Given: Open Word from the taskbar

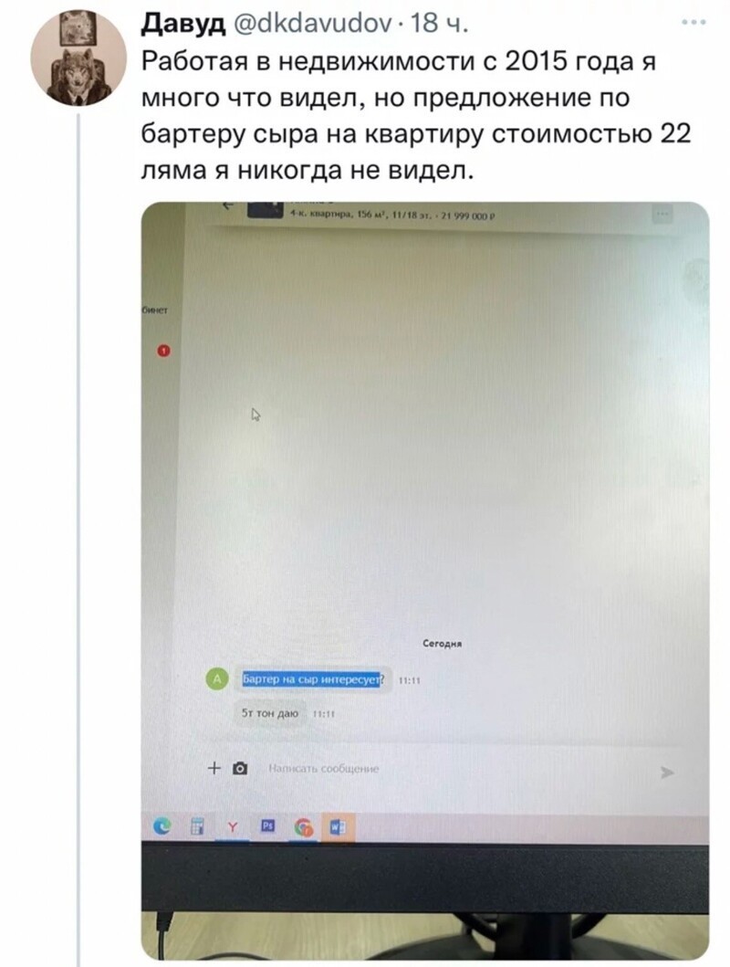Looking at the screenshot, I should click(338, 827).
